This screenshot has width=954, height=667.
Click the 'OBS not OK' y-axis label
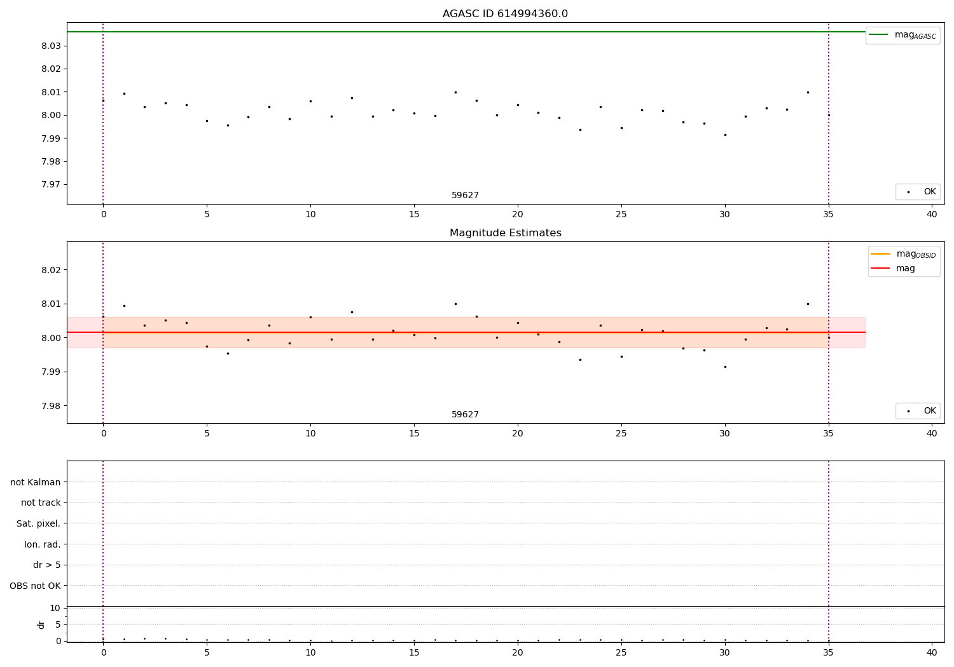(36, 586)
